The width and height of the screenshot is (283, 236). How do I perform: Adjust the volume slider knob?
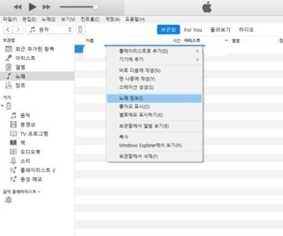click(96, 7)
